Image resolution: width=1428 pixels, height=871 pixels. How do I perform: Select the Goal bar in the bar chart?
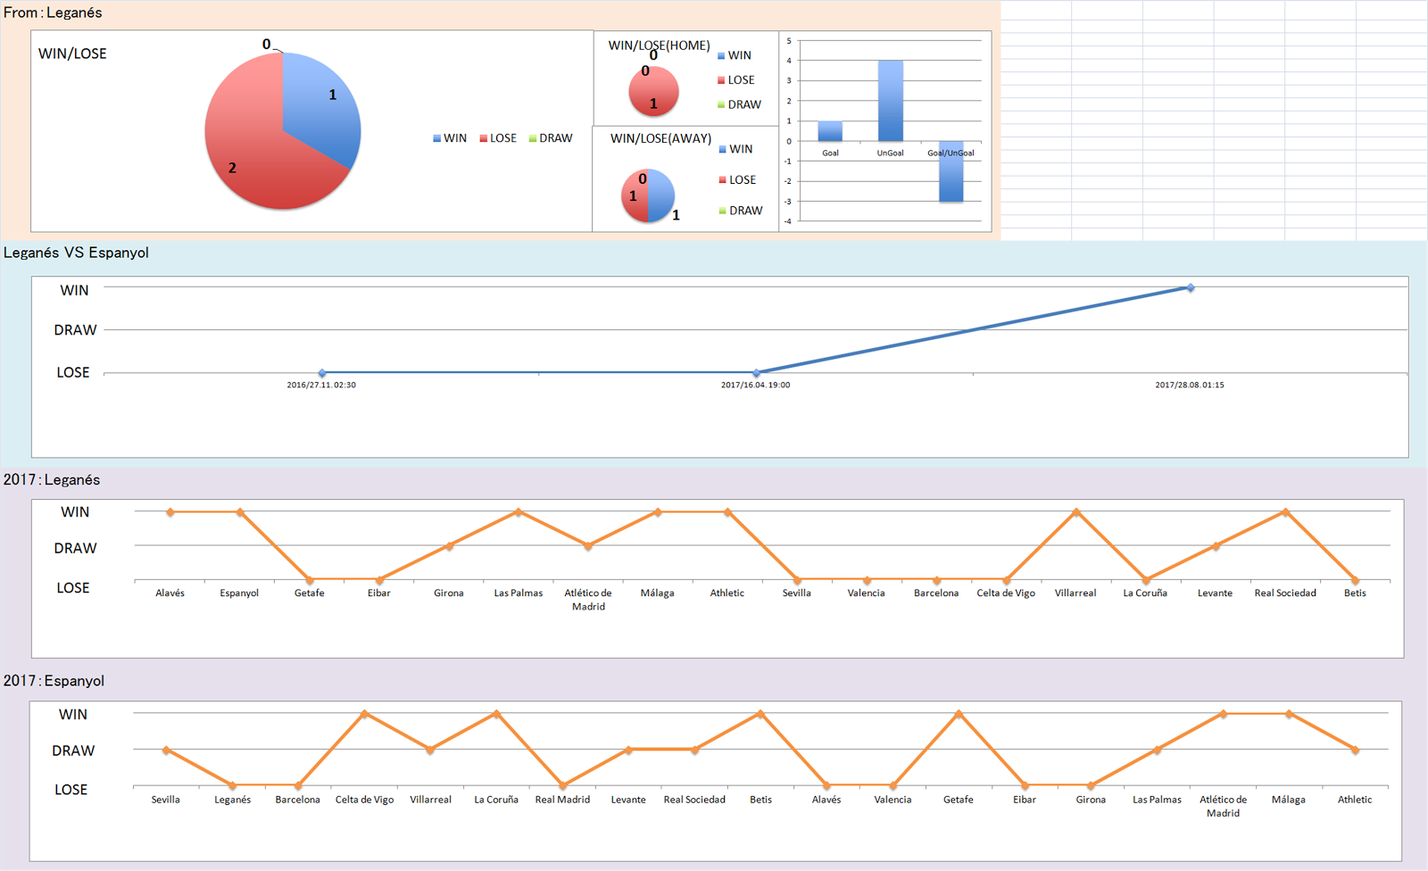tap(830, 131)
